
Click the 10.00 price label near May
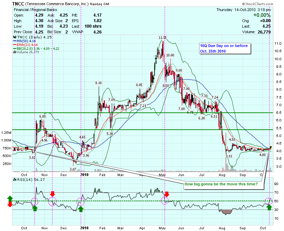(170, 55)
